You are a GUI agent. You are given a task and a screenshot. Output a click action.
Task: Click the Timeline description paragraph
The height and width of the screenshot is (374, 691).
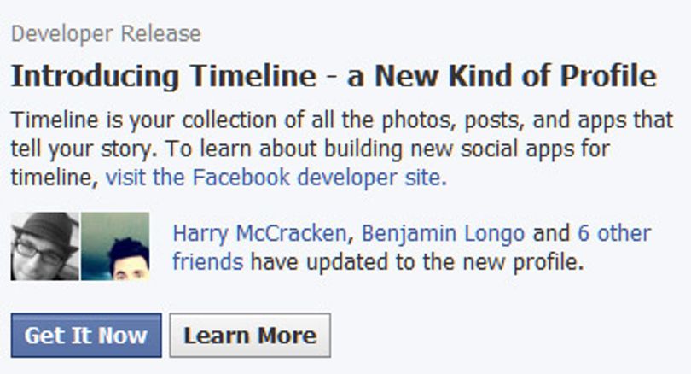tap(342, 149)
